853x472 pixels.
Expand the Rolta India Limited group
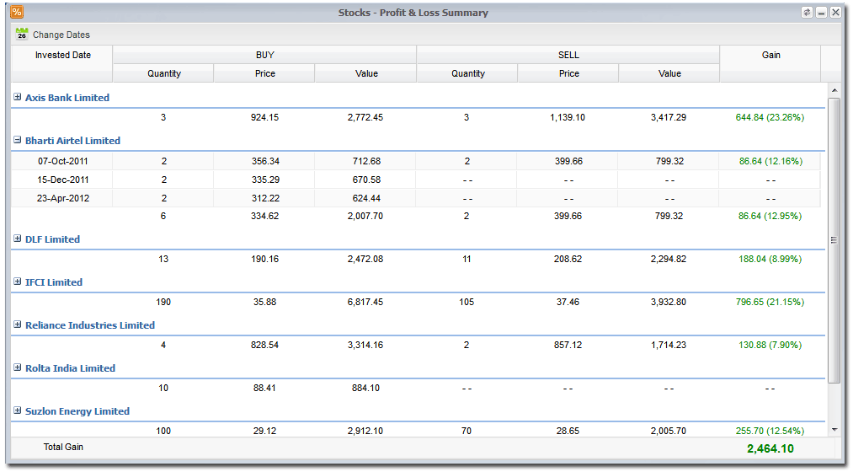click(x=18, y=367)
